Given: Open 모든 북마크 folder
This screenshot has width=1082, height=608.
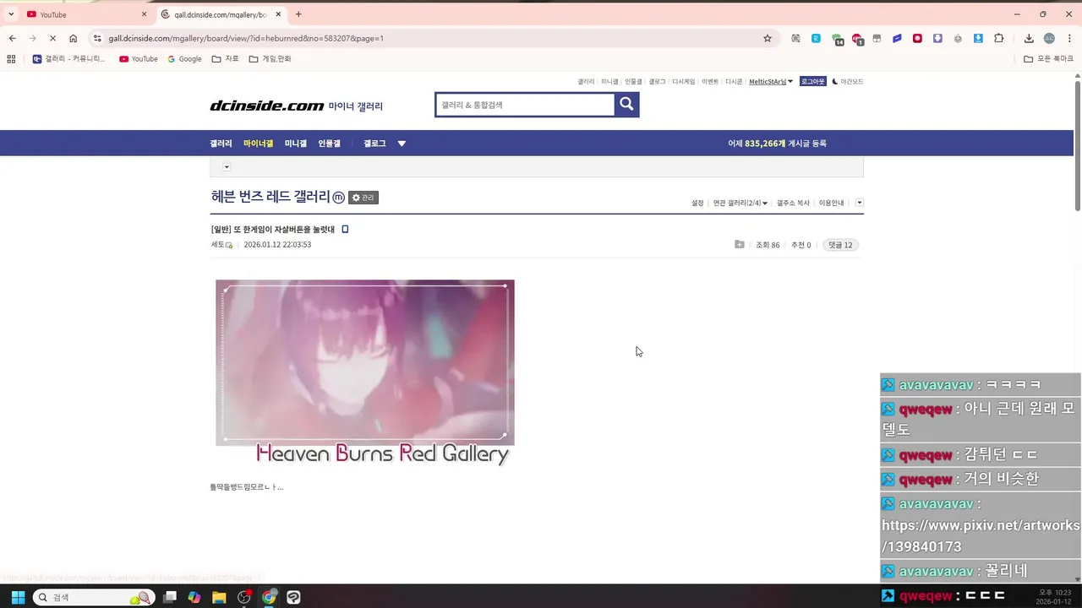Looking at the screenshot, I should pos(1048,59).
